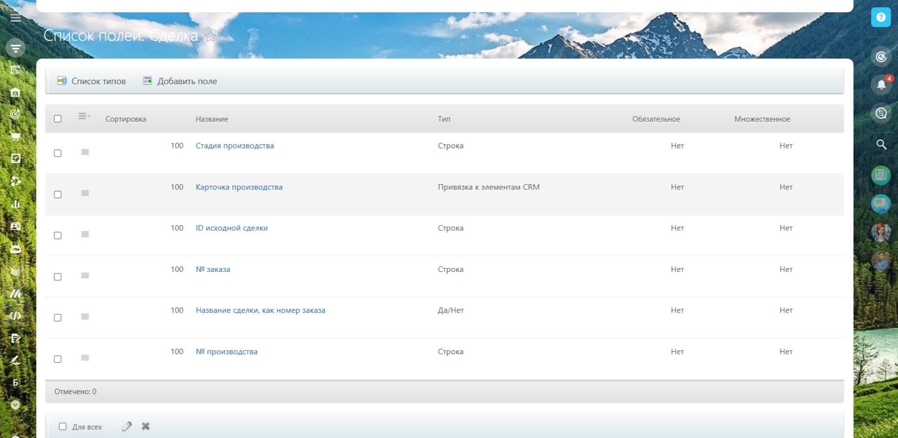Click the 'Добавить поле' toolbar button

[180, 81]
